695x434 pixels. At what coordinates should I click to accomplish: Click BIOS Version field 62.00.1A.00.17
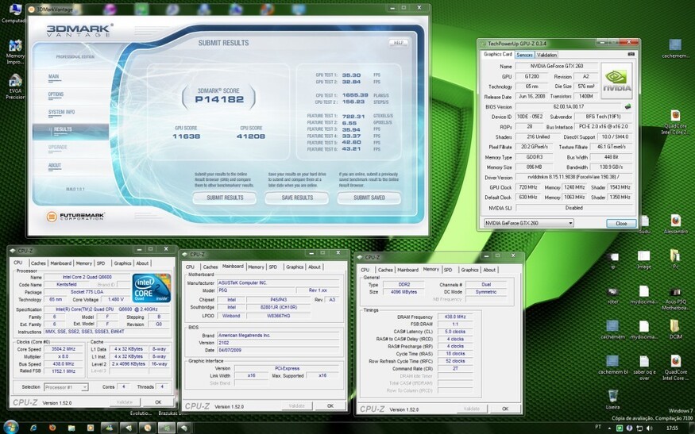[x=569, y=107]
